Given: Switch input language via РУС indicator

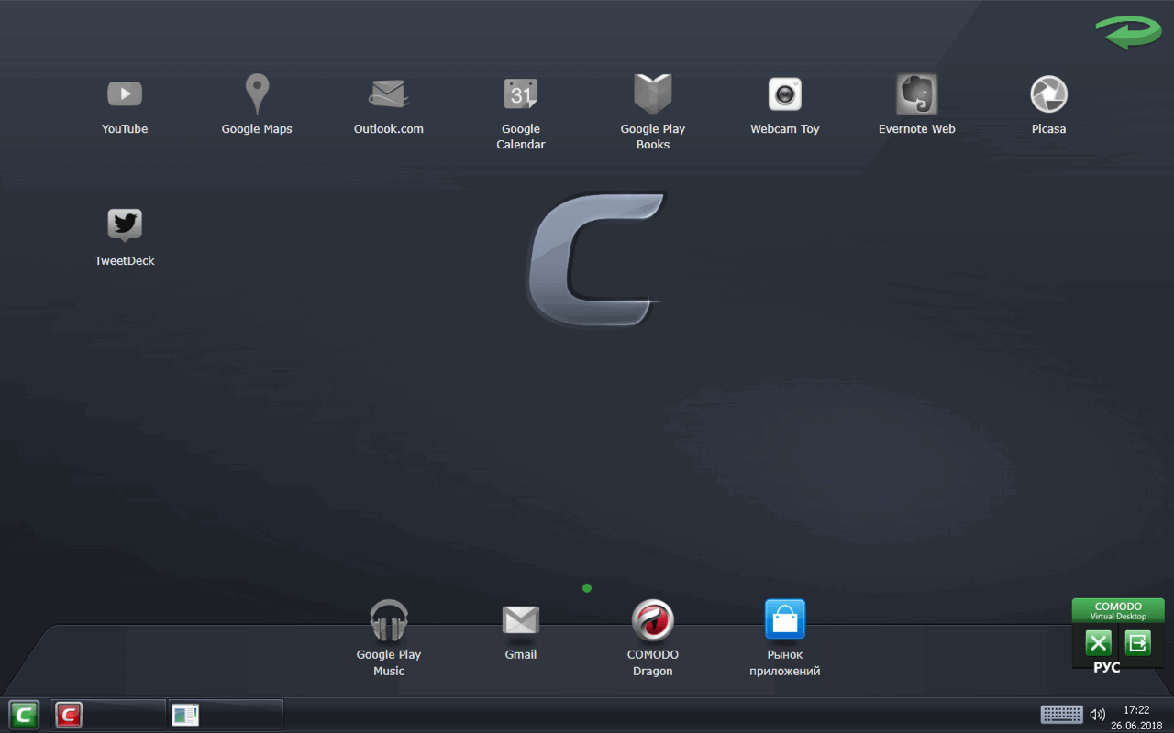Looking at the screenshot, I should click(x=1107, y=668).
